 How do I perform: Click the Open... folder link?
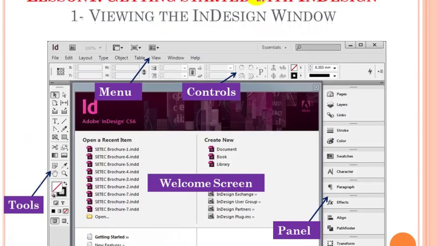point(98,217)
